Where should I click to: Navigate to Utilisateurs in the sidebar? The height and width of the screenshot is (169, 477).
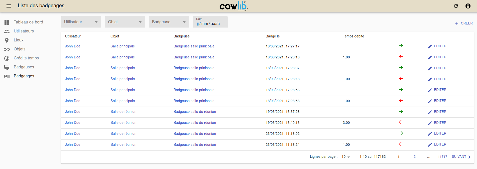pyautogui.click(x=24, y=31)
